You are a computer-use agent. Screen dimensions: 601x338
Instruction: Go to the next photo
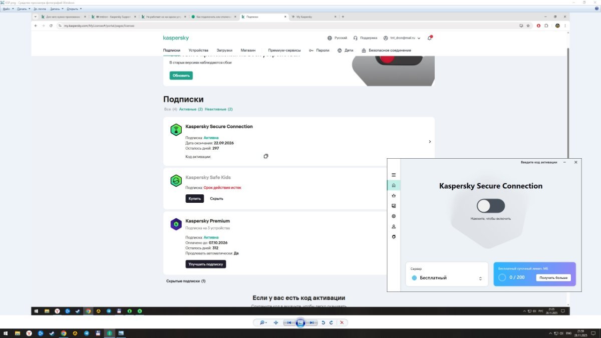pyautogui.click(x=312, y=322)
